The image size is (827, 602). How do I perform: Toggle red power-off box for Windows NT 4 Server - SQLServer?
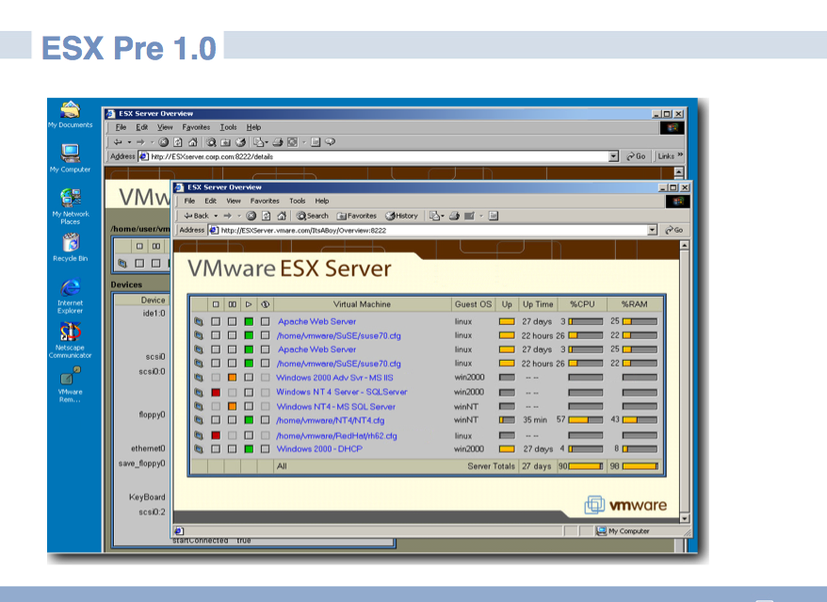(216, 393)
